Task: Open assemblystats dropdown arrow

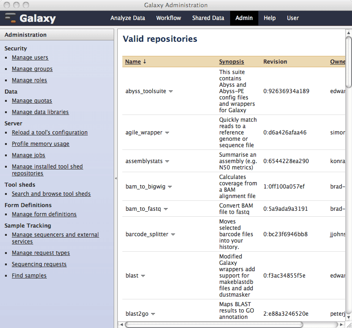Action: (167, 161)
